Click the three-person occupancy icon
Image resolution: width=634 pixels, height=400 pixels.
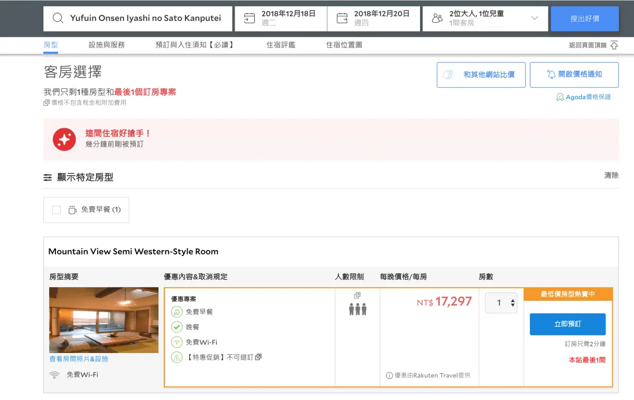[358, 309]
